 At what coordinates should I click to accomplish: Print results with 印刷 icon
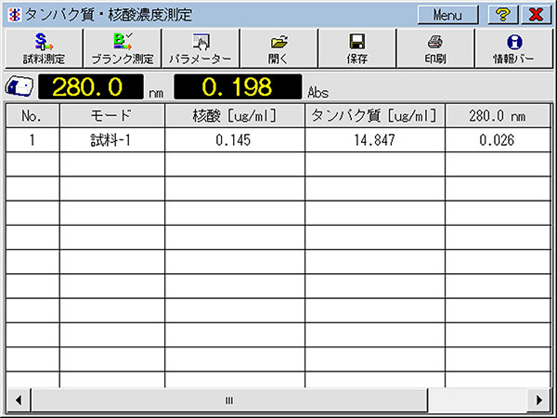click(x=435, y=48)
